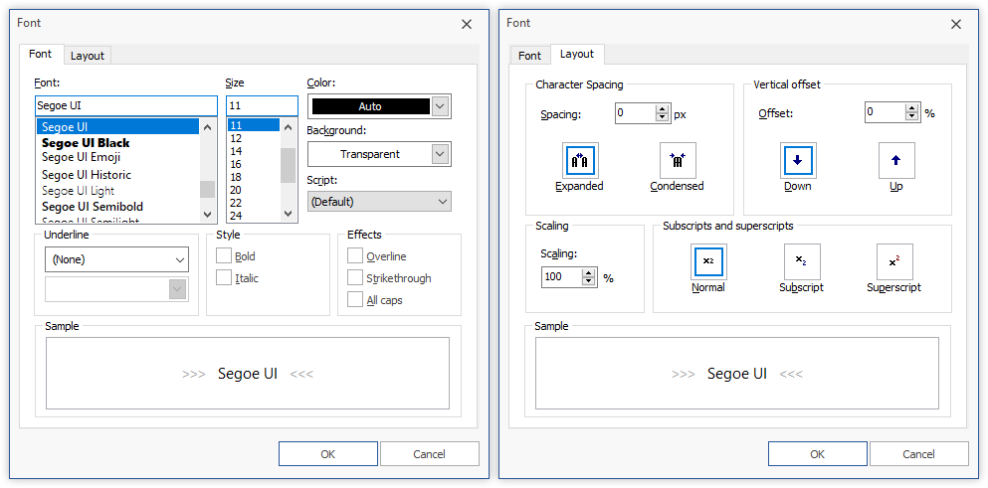Click size list scroll up arrow

click(x=288, y=127)
